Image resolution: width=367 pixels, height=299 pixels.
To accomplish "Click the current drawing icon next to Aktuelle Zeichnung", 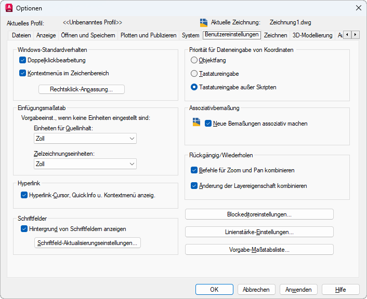I will pos(204,22).
